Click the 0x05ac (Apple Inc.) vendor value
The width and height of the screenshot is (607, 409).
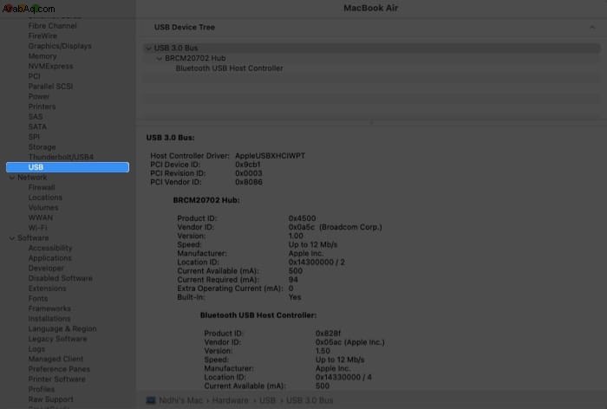point(350,342)
